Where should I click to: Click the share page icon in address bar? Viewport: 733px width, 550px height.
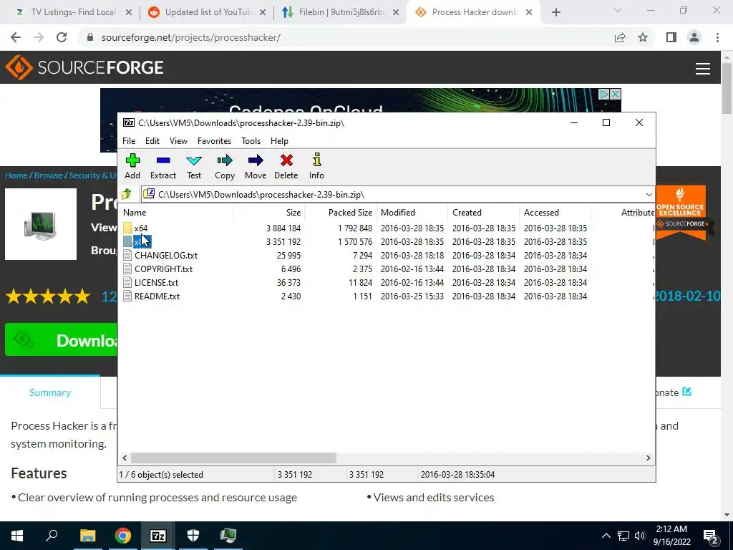click(620, 37)
